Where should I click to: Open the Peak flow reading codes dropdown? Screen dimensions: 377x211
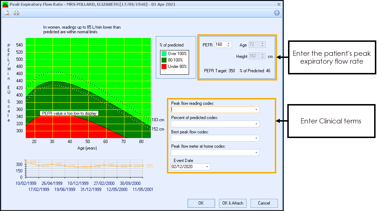pos(257,109)
